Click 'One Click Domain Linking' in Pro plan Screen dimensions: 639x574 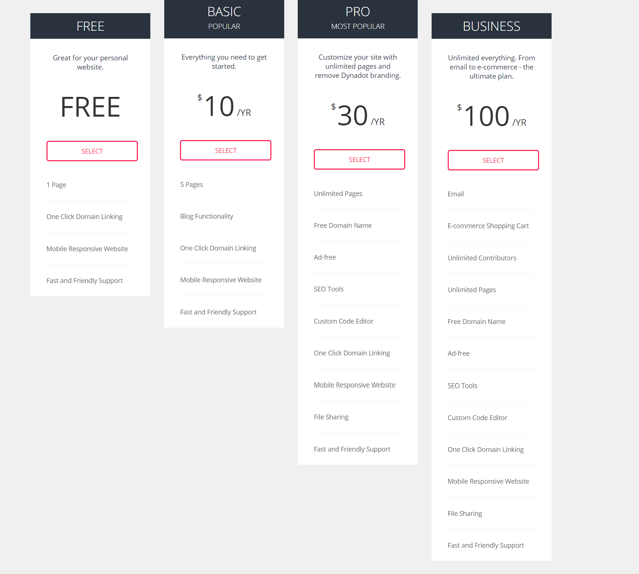pos(352,353)
